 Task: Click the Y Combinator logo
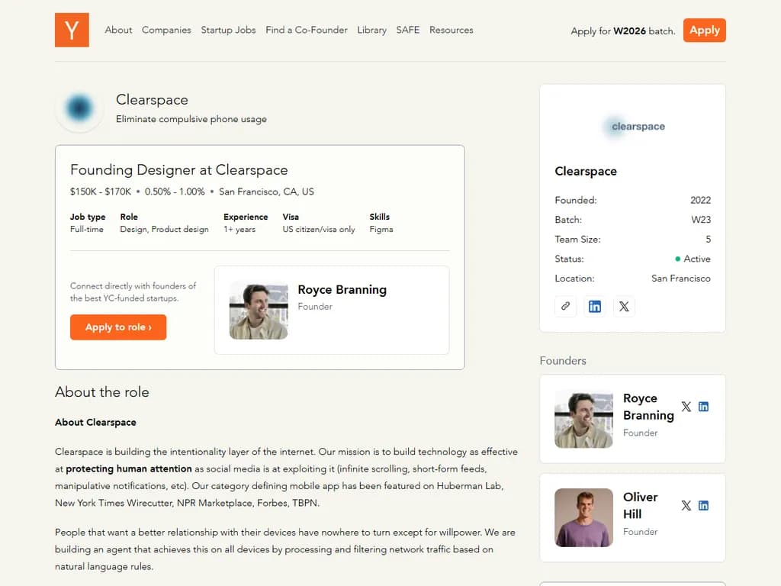coord(72,31)
